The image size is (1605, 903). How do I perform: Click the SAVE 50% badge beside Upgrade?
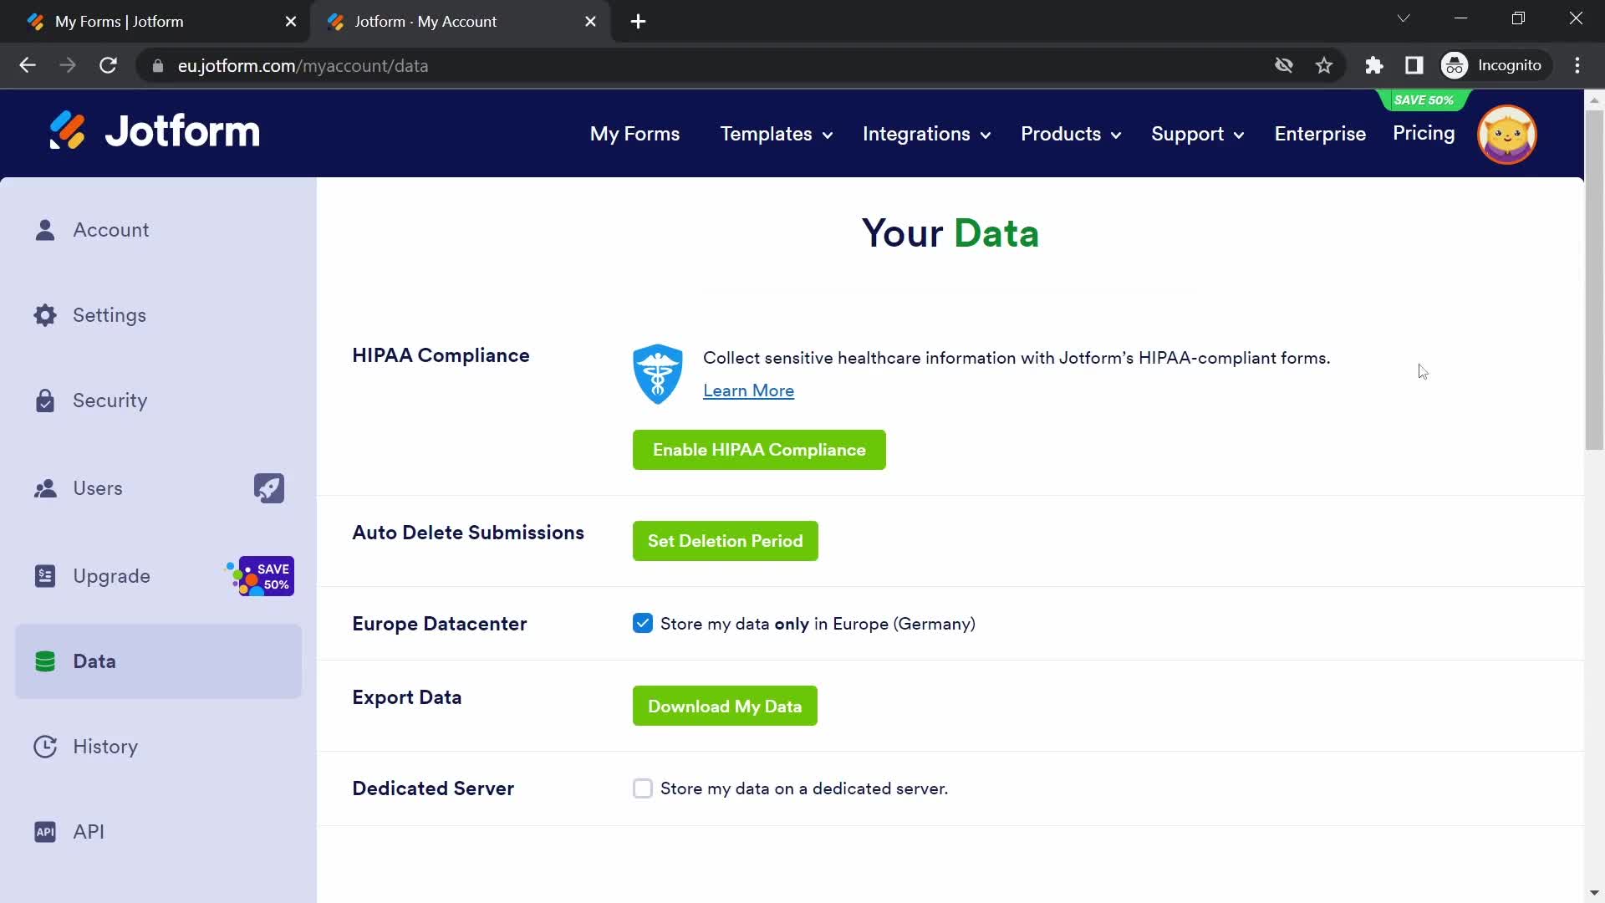(x=260, y=576)
